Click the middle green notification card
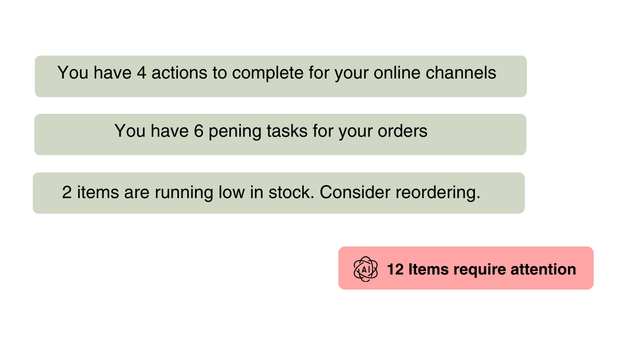The width and height of the screenshot is (619, 352). (280, 135)
